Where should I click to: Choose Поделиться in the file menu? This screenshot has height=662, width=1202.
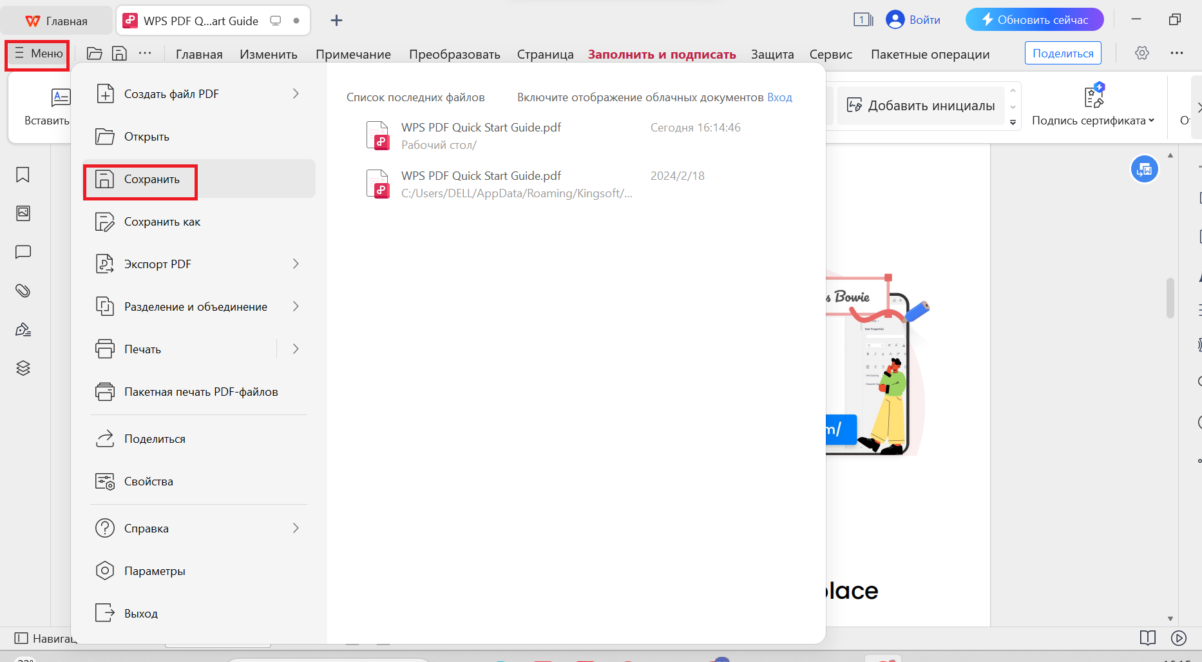(x=199, y=439)
